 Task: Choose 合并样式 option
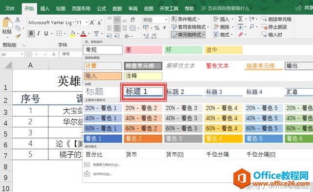click(98, 174)
